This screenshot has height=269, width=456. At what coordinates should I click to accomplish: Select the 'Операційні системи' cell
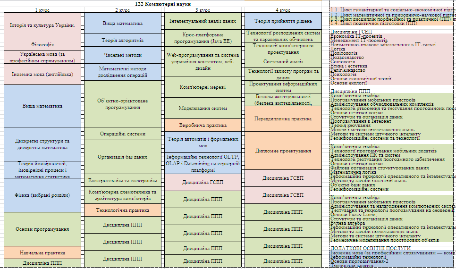(x=122, y=134)
